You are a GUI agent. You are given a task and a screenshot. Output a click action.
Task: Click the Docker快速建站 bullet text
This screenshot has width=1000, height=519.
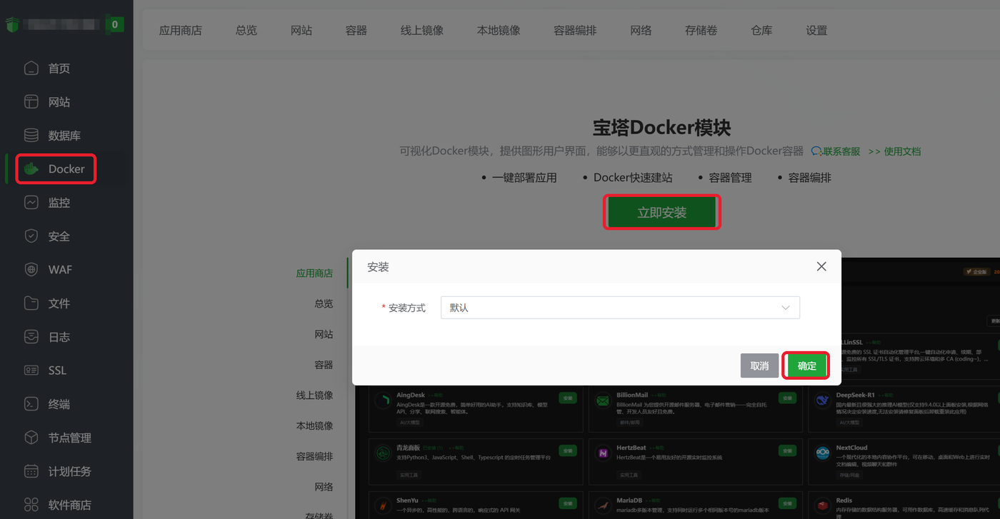(x=633, y=178)
